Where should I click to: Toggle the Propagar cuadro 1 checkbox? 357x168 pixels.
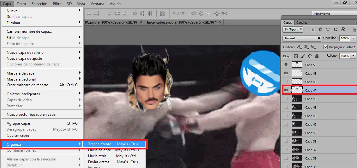pyautogui.click(x=325, y=47)
